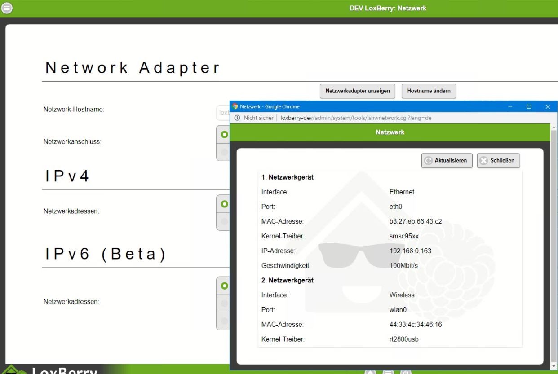Click the eth0 port value
Viewport: 558px width, 374px height.
(x=396, y=207)
